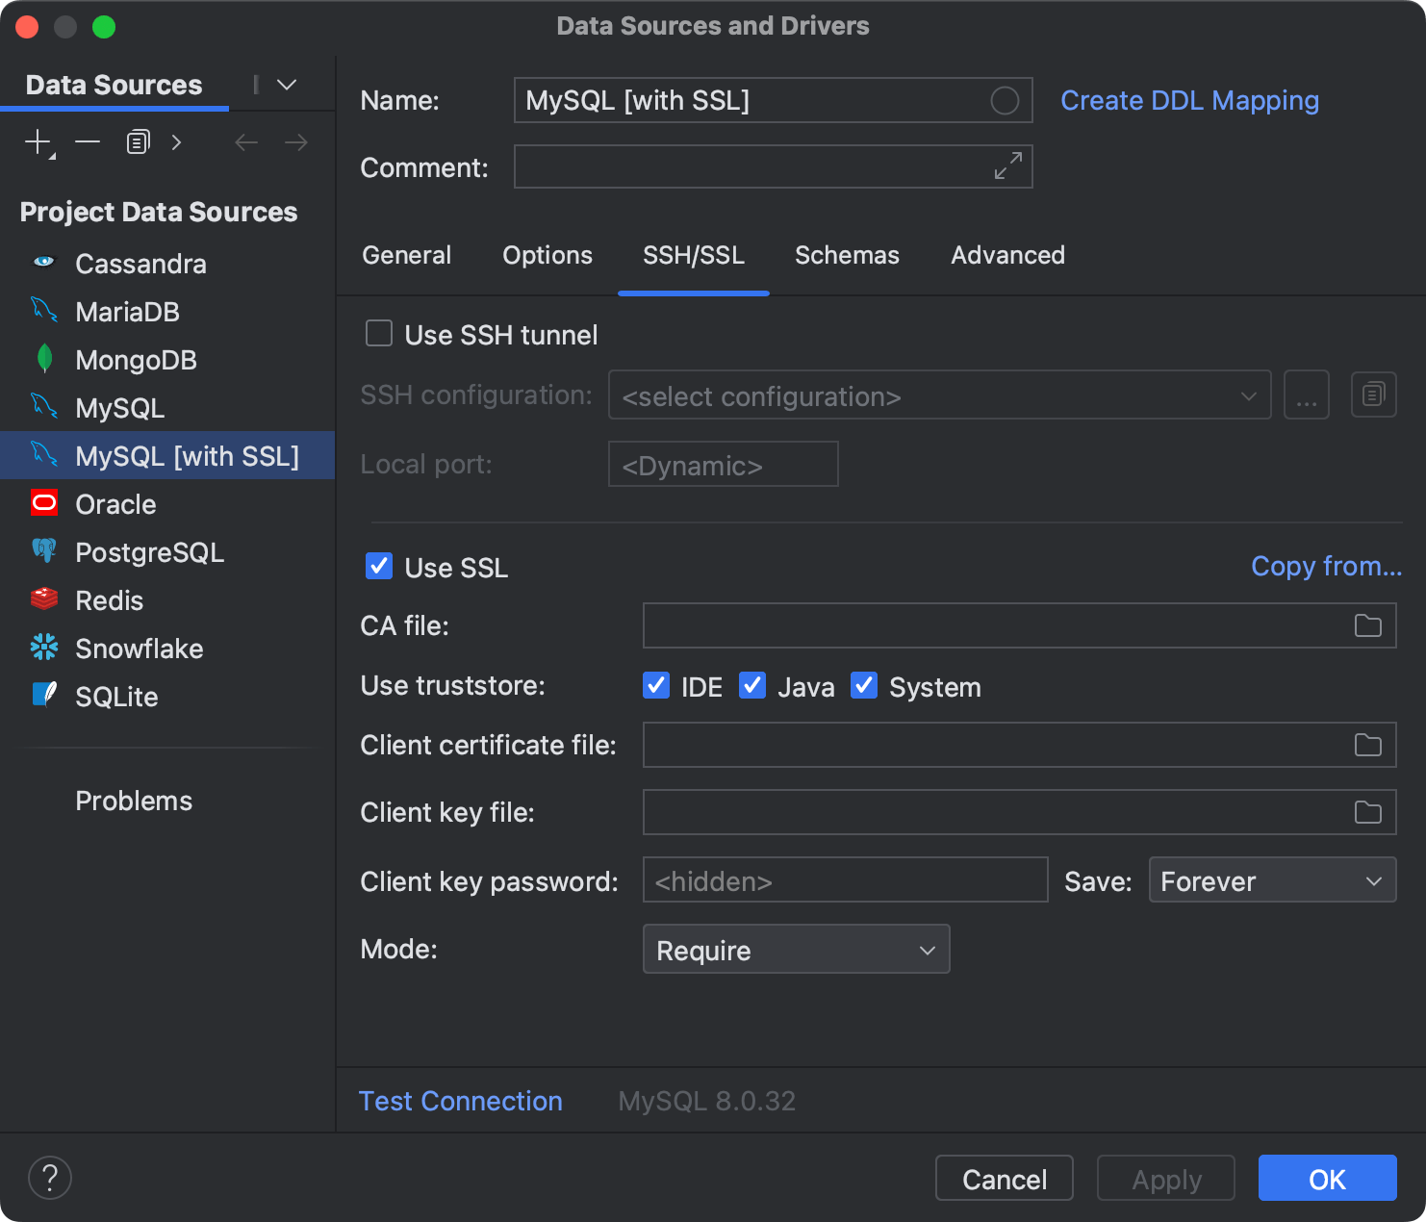This screenshot has height=1222, width=1426.
Task: Open the Advanced tab
Action: tap(1006, 255)
